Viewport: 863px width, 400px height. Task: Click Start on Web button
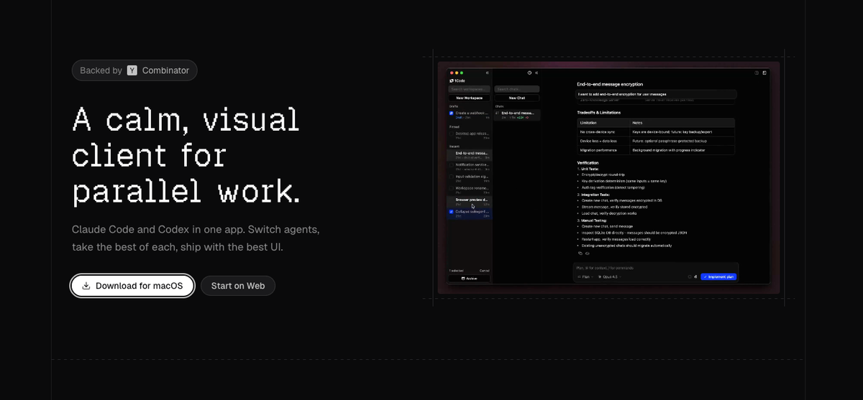coord(238,286)
